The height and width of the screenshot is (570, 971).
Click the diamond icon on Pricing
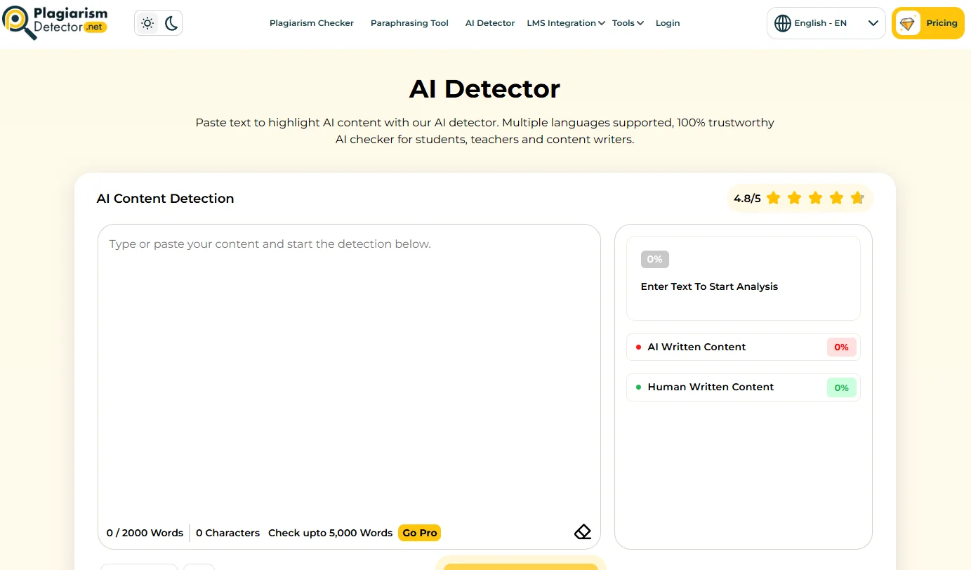pyautogui.click(x=908, y=23)
